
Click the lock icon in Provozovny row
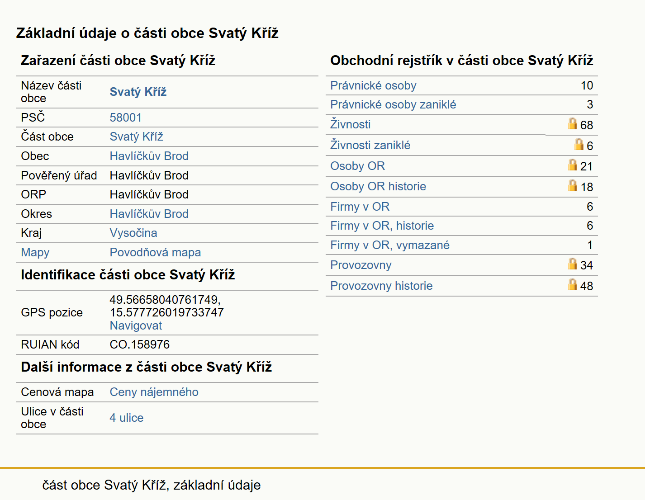[x=573, y=264]
